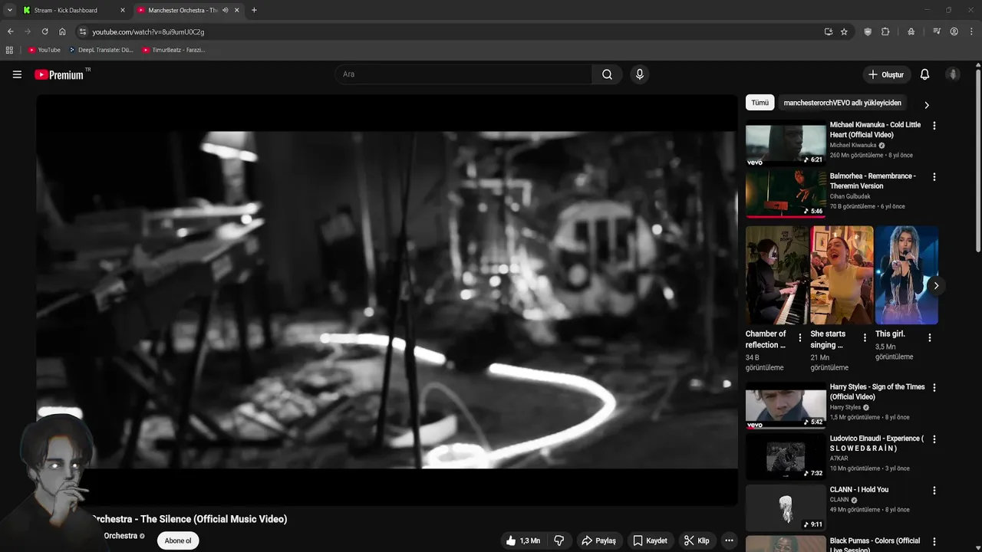
Task: Open the browser home page
Action: [62, 31]
